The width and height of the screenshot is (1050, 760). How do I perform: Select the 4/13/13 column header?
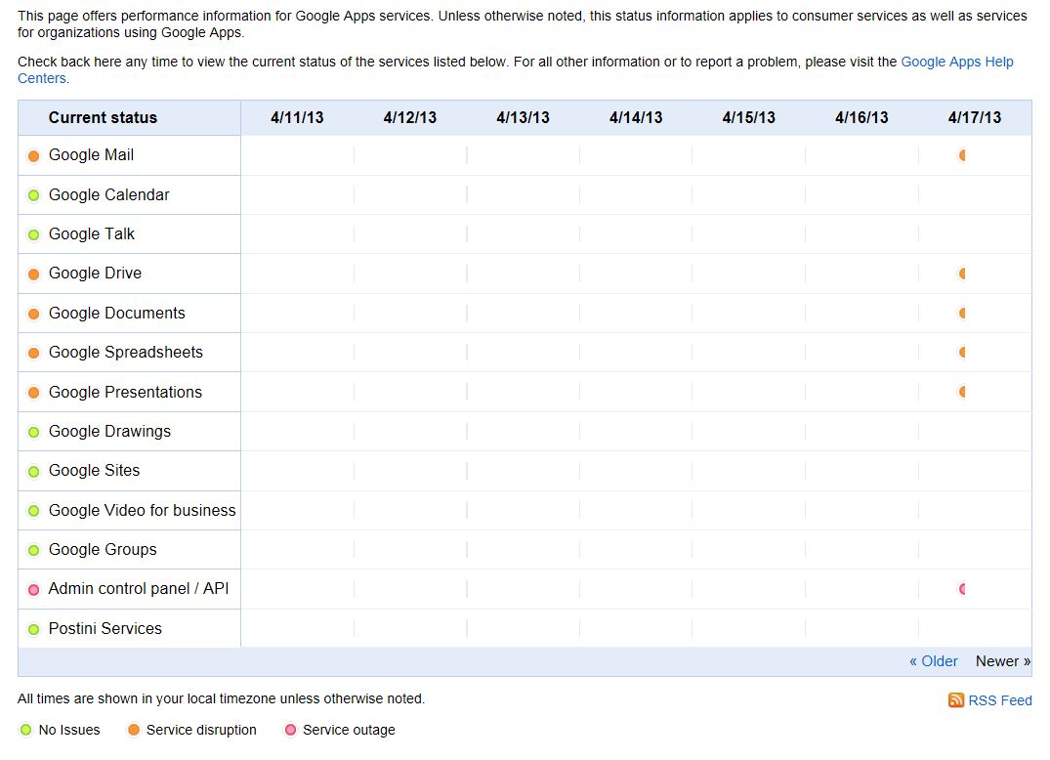tap(523, 118)
